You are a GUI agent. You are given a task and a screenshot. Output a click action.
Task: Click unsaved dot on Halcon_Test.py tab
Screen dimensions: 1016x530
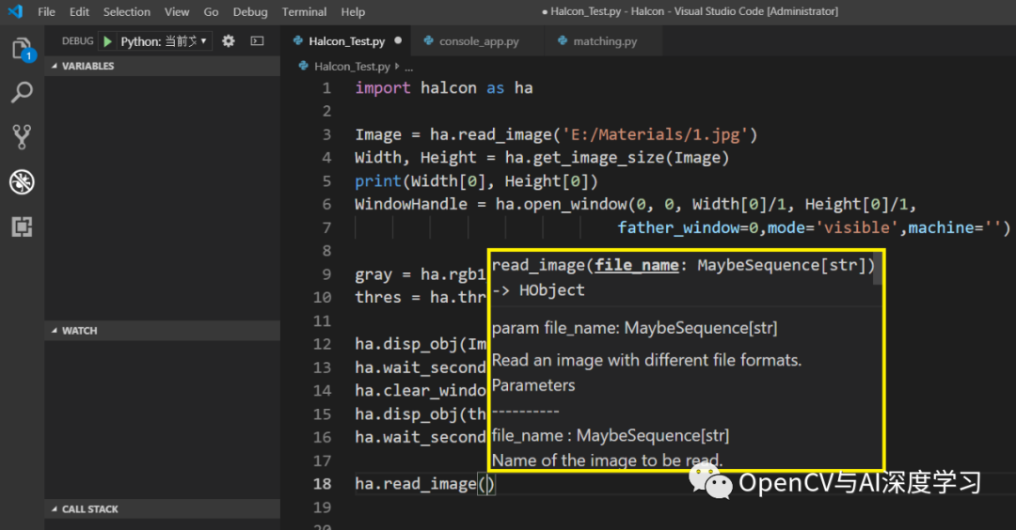[398, 40]
